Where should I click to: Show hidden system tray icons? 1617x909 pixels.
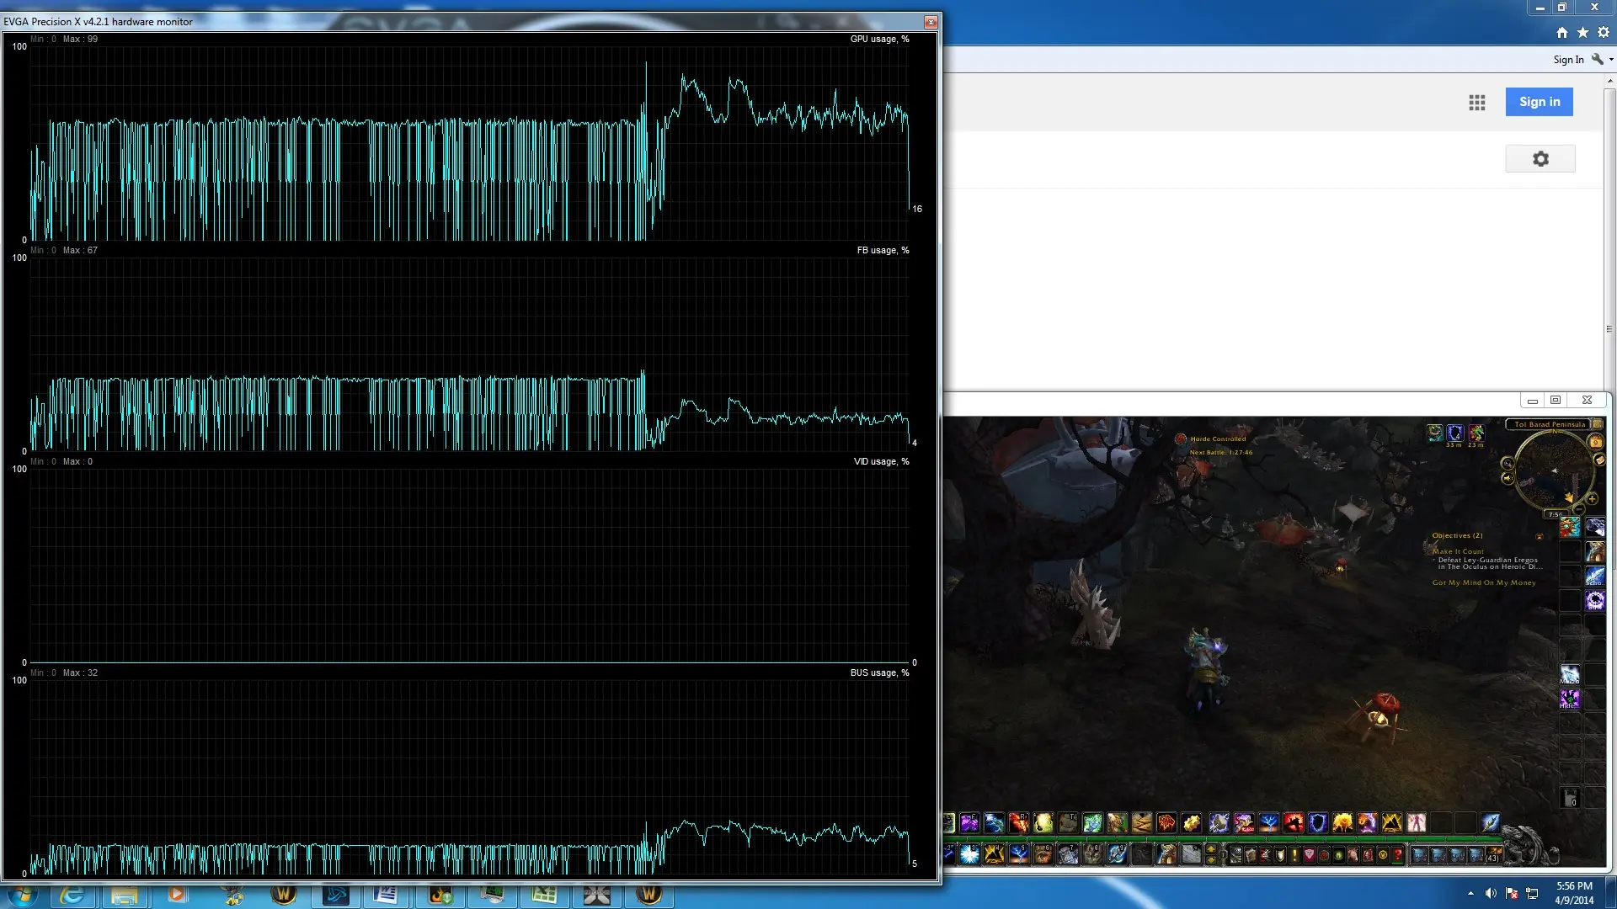pos(1470,894)
